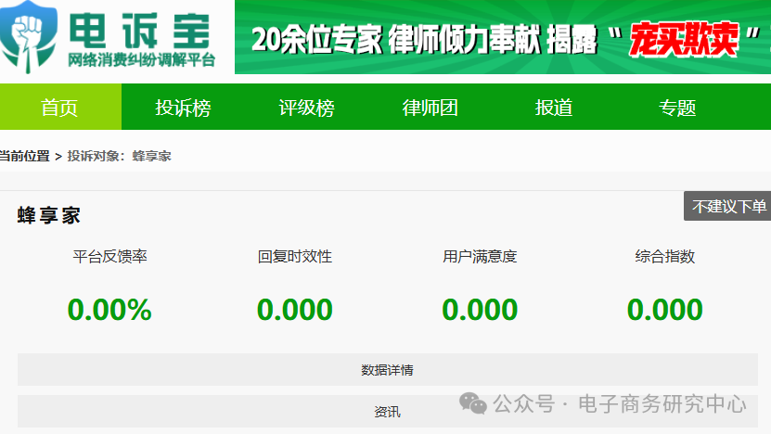
Task: Open the green 宠买欺卖 banner advertisement
Action: pos(503,37)
